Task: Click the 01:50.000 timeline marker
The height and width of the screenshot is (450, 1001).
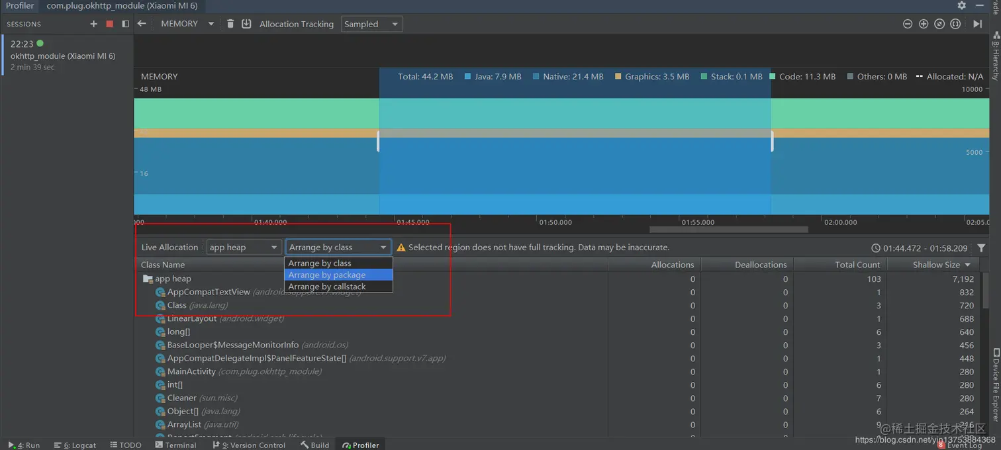Action: point(555,222)
